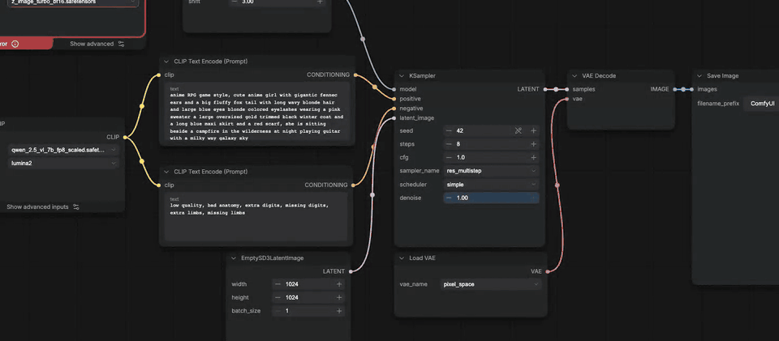
Task: Open the sampler_name res_multistep dropdown
Action: 492,170
